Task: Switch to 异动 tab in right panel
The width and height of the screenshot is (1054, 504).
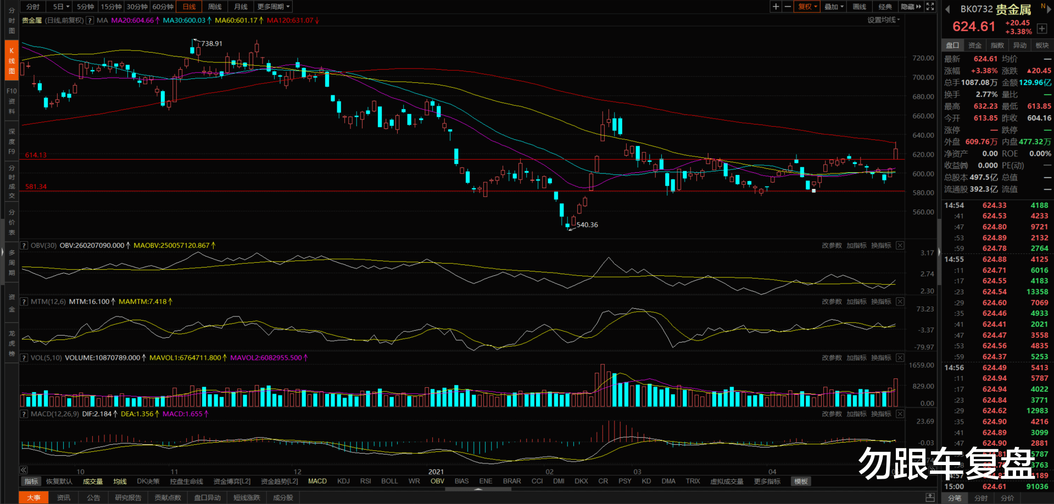Action: (x=1020, y=45)
